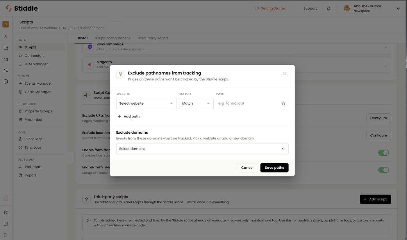Open the audience people icon in left rail
407x240 pixels.
(6, 70)
